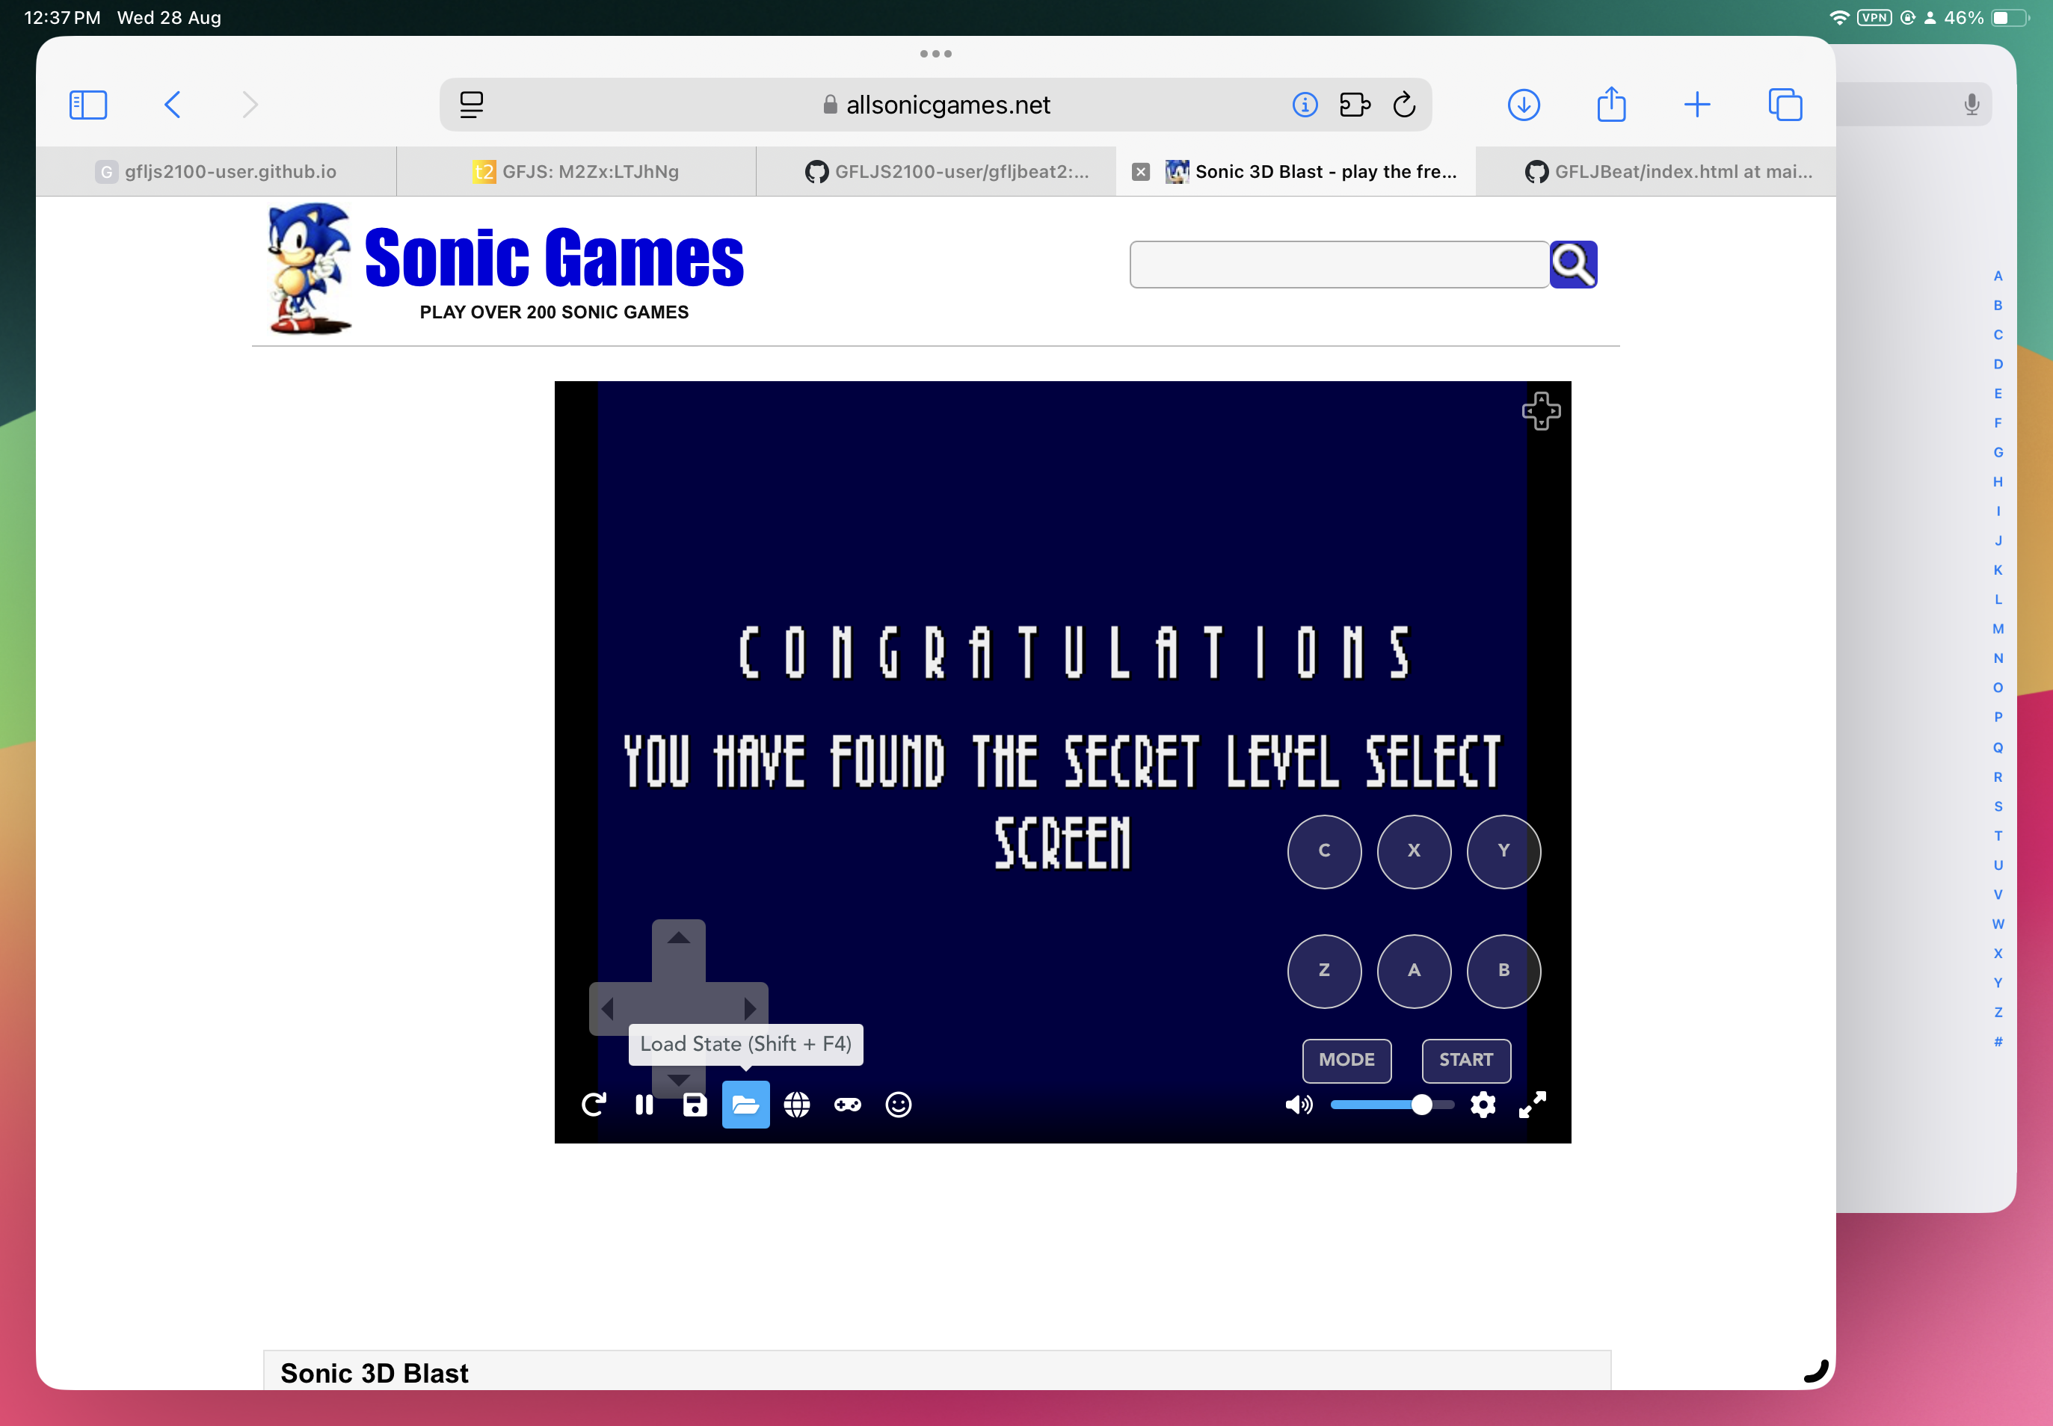Tap the D-pad down arrow
The width and height of the screenshot is (2053, 1426).
(678, 1078)
